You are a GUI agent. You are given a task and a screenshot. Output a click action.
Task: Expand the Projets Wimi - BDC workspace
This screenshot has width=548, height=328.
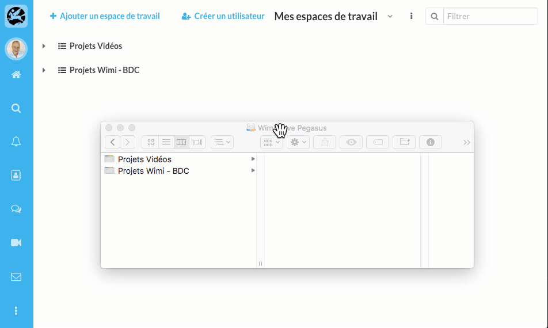pyautogui.click(x=44, y=70)
